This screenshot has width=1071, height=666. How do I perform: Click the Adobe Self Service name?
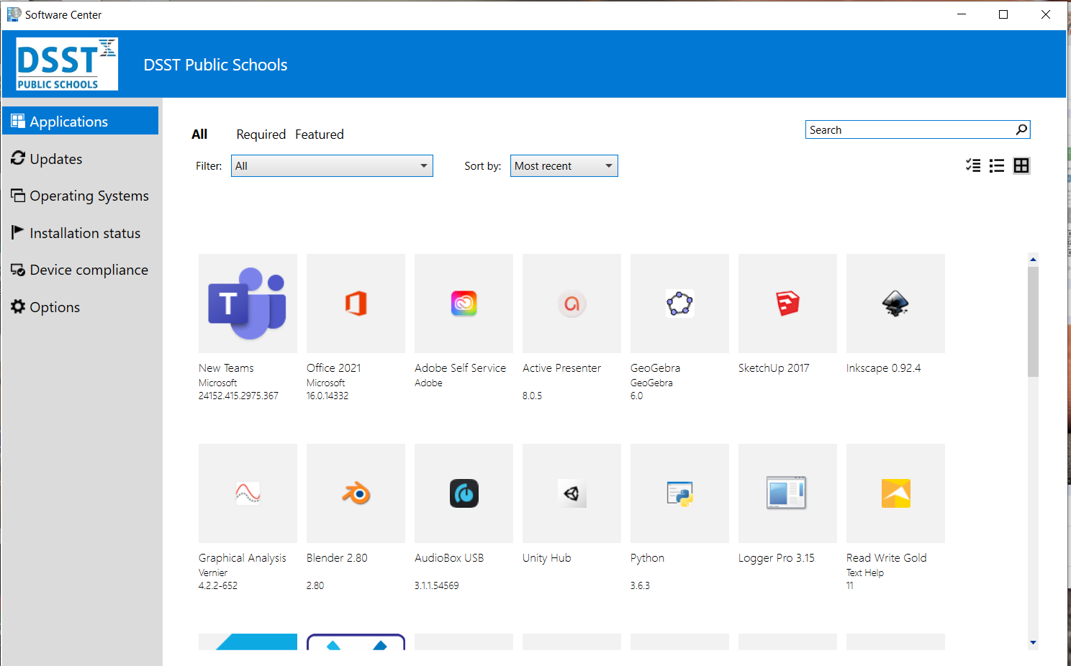pyautogui.click(x=460, y=368)
